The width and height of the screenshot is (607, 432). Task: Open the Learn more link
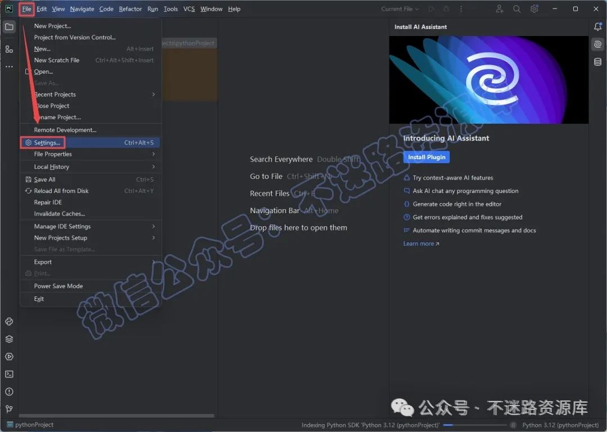coord(421,244)
